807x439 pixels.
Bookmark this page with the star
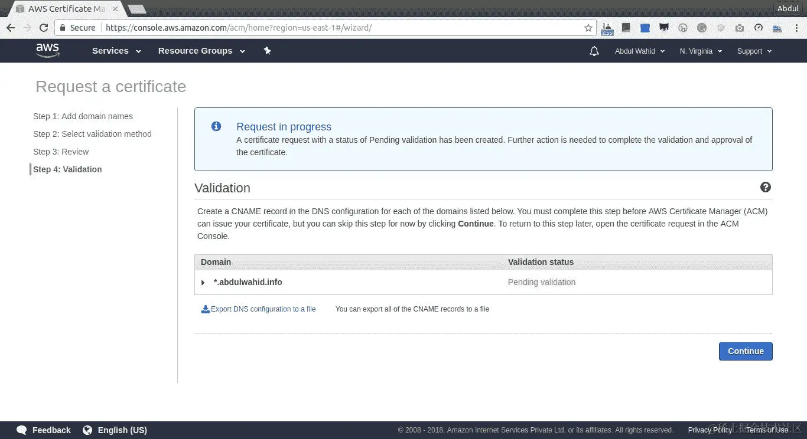pyautogui.click(x=588, y=28)
